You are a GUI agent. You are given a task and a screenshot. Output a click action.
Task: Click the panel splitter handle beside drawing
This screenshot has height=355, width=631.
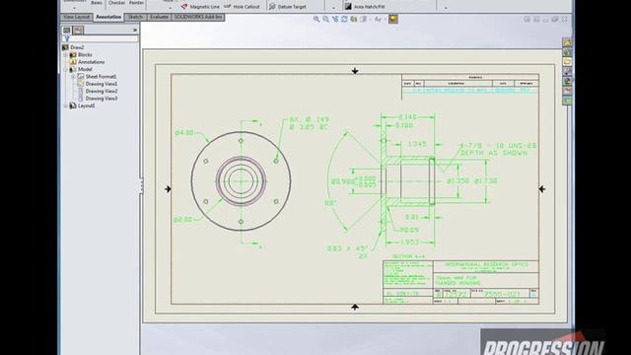(141, 186)
